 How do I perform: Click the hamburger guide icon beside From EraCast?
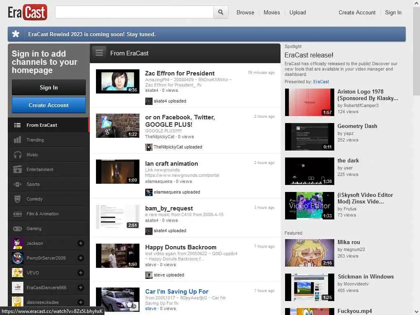(x=99, y=53)
